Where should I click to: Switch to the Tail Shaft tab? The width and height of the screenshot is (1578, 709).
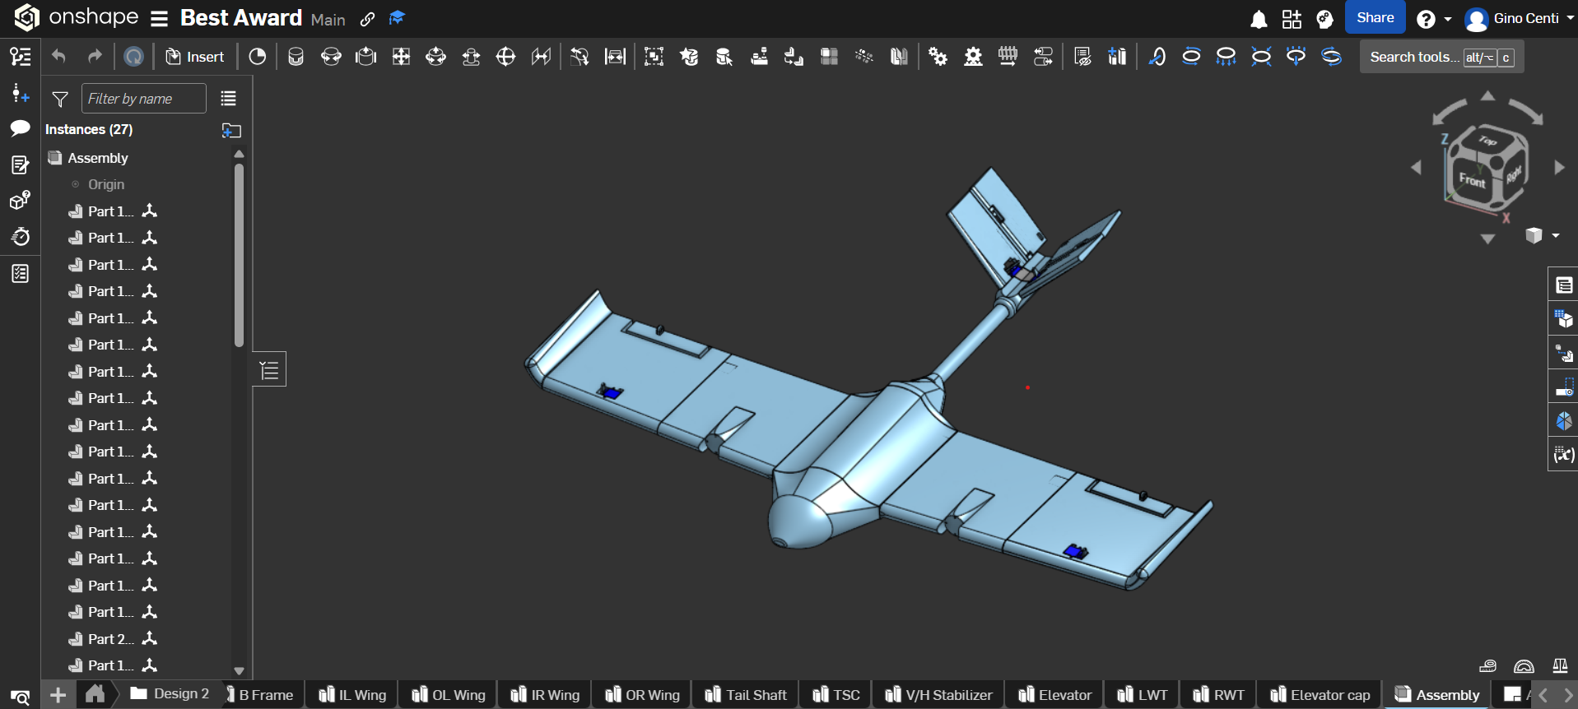[x=746, y=695]
